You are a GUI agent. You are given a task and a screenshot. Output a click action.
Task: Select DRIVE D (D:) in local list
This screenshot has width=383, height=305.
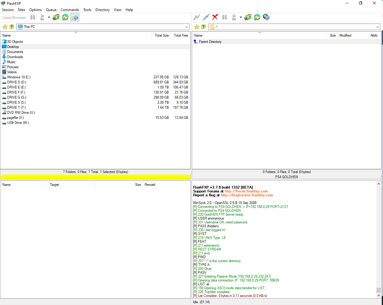click(x=16, y=82)
